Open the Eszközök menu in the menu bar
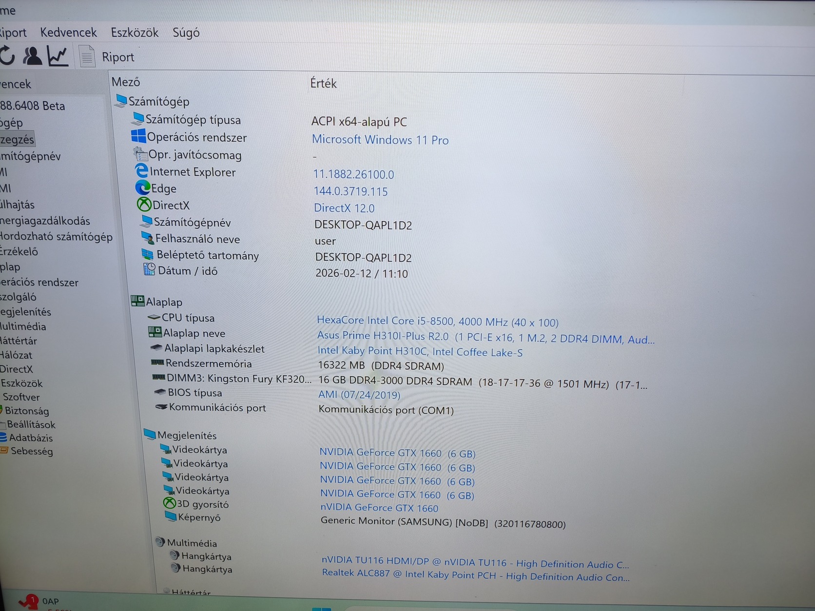 (135, 33)
